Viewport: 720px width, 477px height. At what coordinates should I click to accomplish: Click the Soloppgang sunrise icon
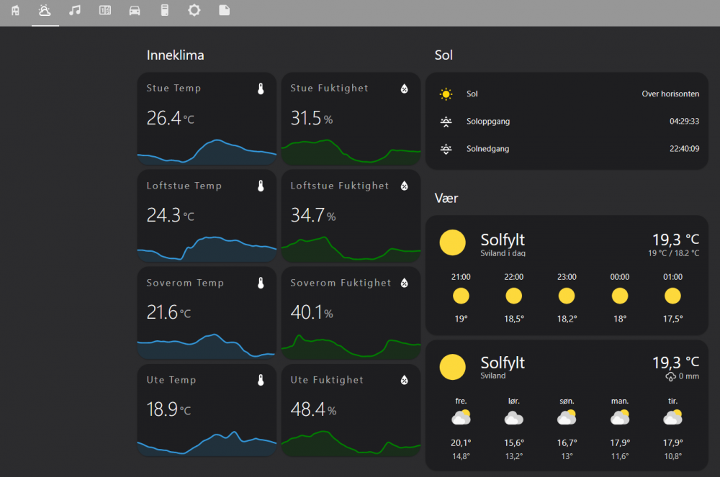(x=446, y=122)
